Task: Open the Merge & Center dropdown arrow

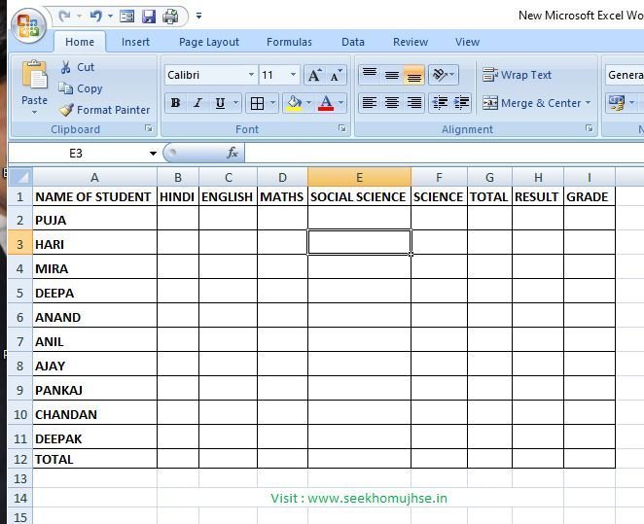Action: [588, 103]
